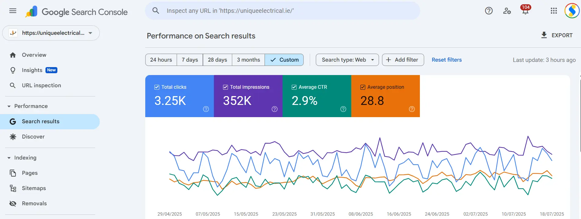This screenshot has width=581, height=219.
Task: Open notifications bell with 104 badge
Action: tap(525, 11)
